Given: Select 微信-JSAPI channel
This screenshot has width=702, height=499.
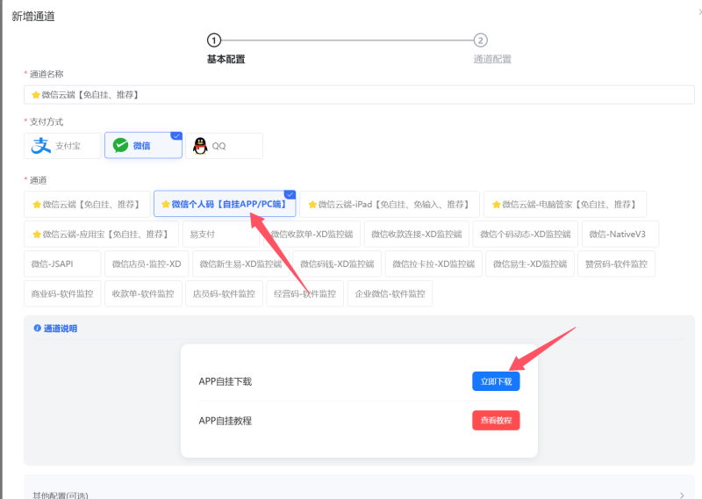Looking at the screenshot, I should click(x=62, y=264).
